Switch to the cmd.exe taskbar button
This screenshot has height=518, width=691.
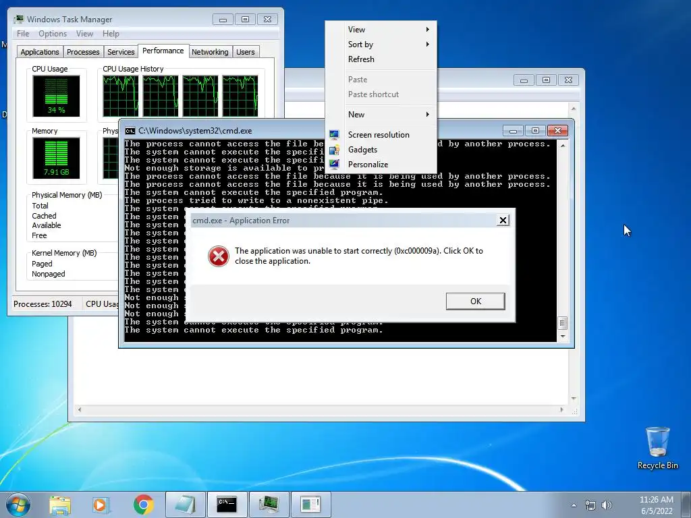(x=227, y=505)
